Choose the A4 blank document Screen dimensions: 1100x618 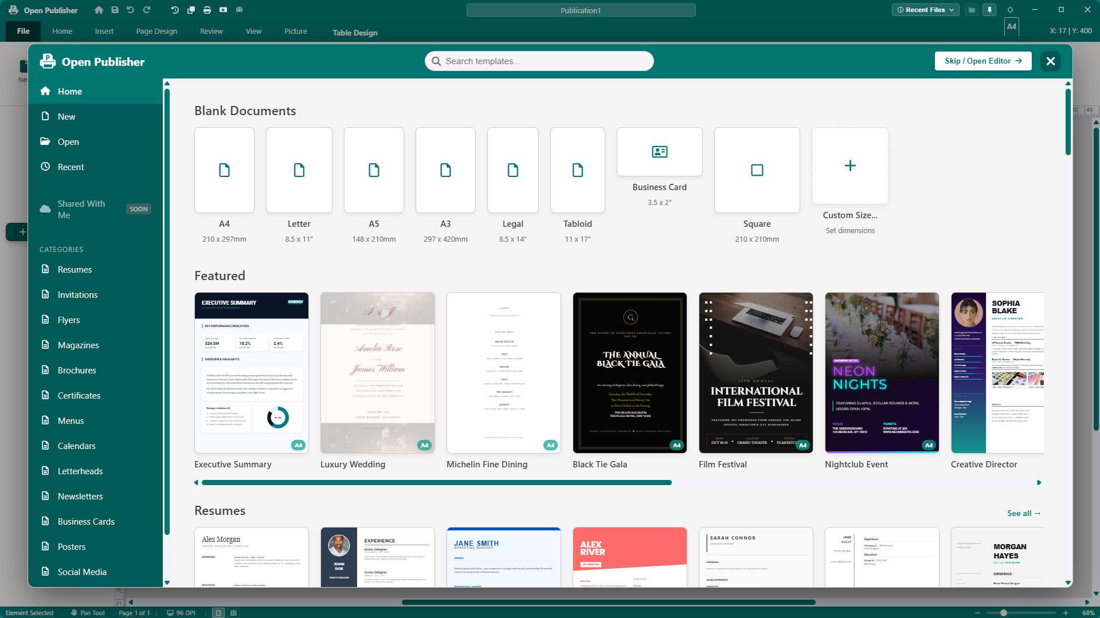tap(224, 170)
